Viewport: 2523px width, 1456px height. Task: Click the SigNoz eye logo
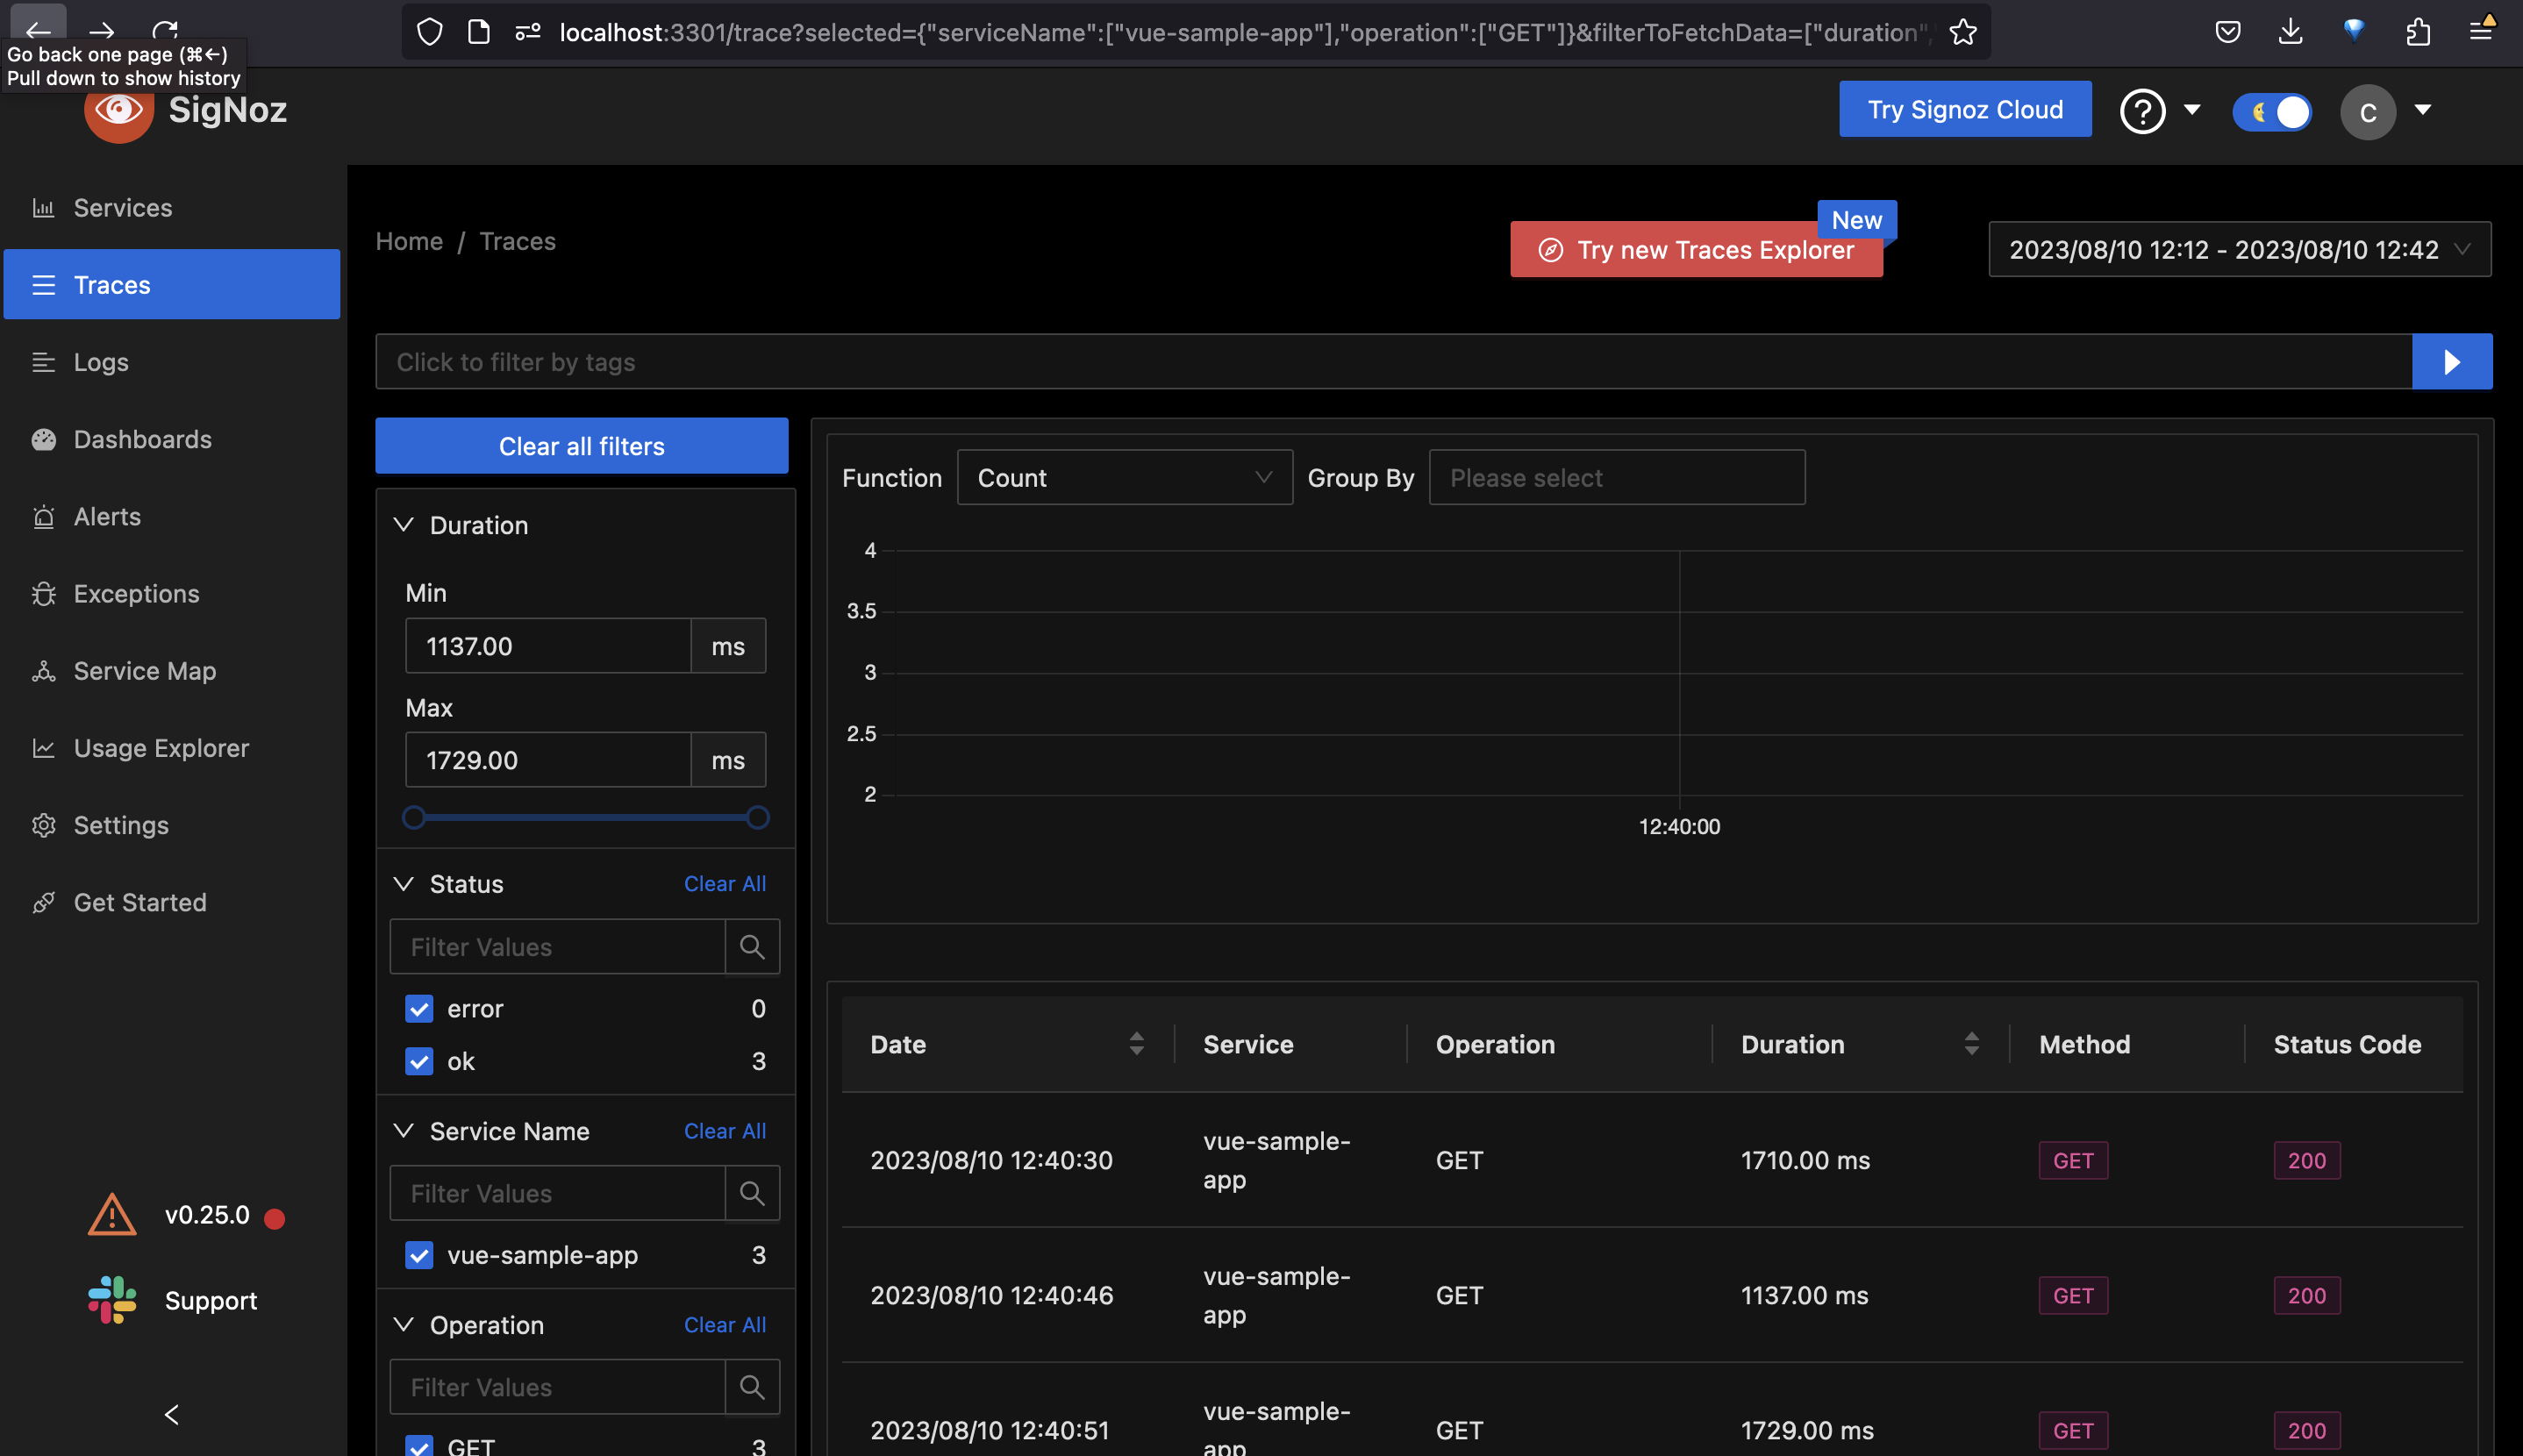click(119, 109)
